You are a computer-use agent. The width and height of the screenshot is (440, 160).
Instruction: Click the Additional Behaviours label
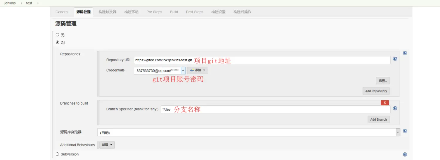tap(77, 145)
